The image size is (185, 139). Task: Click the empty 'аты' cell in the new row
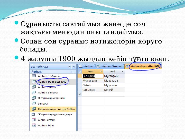tap(92, 94)
